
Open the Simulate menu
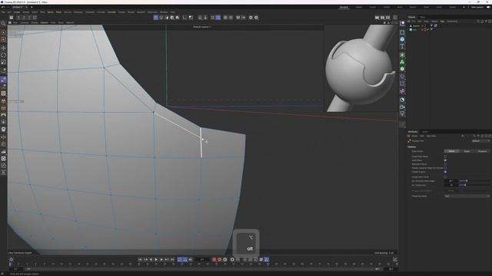pyautogui.click(x=111, y=12)
